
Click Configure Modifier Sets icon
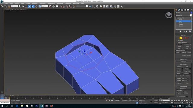(190, 31)
